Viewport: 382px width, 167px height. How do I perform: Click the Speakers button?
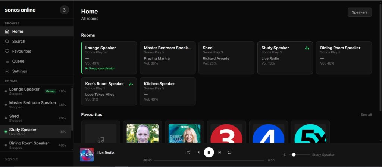coord(360,12)
